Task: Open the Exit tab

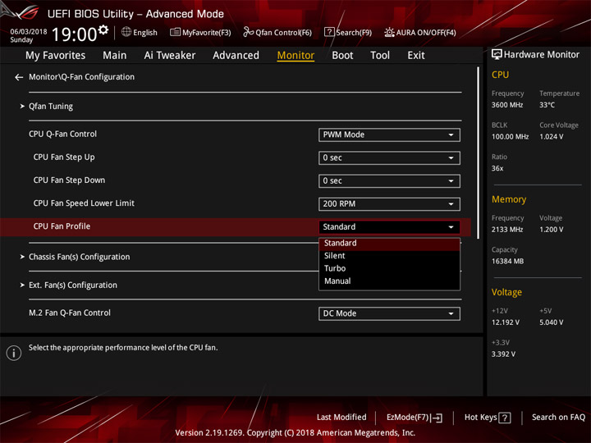Action: [x=416, y=56]
